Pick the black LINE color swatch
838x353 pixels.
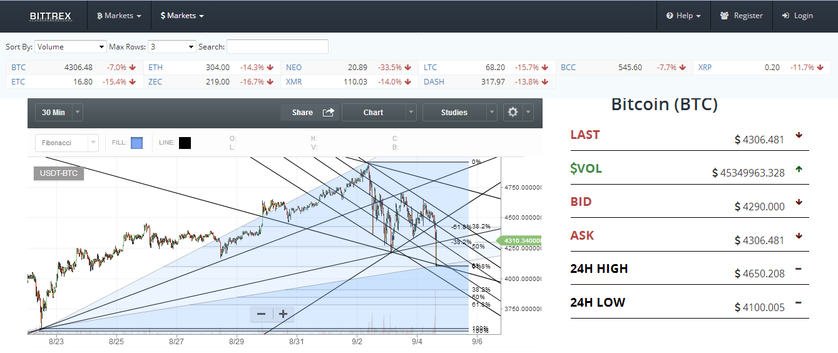pyautogui.click(x=185, y=143)
